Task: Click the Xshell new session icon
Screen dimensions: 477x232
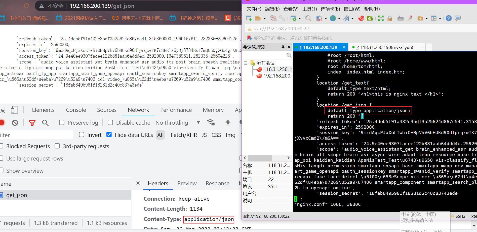Action: tap(249, 18)
